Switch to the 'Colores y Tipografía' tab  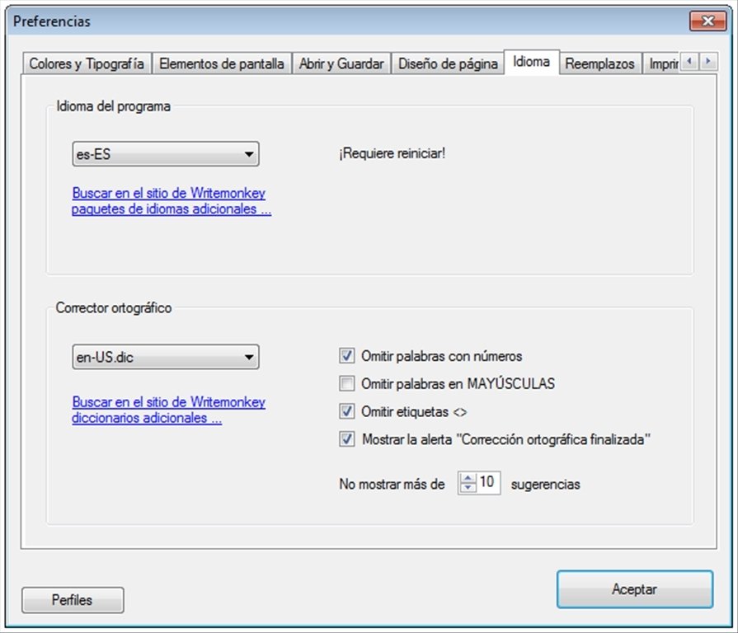coord(87,63)
